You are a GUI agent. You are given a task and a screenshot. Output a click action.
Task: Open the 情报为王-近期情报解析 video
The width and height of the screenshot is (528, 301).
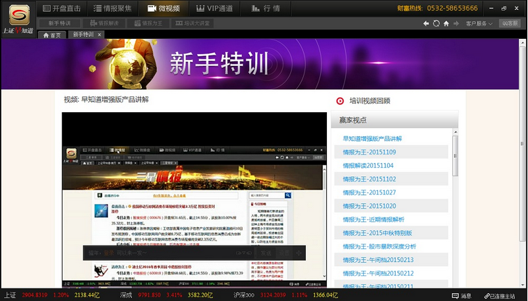point(374,219)
